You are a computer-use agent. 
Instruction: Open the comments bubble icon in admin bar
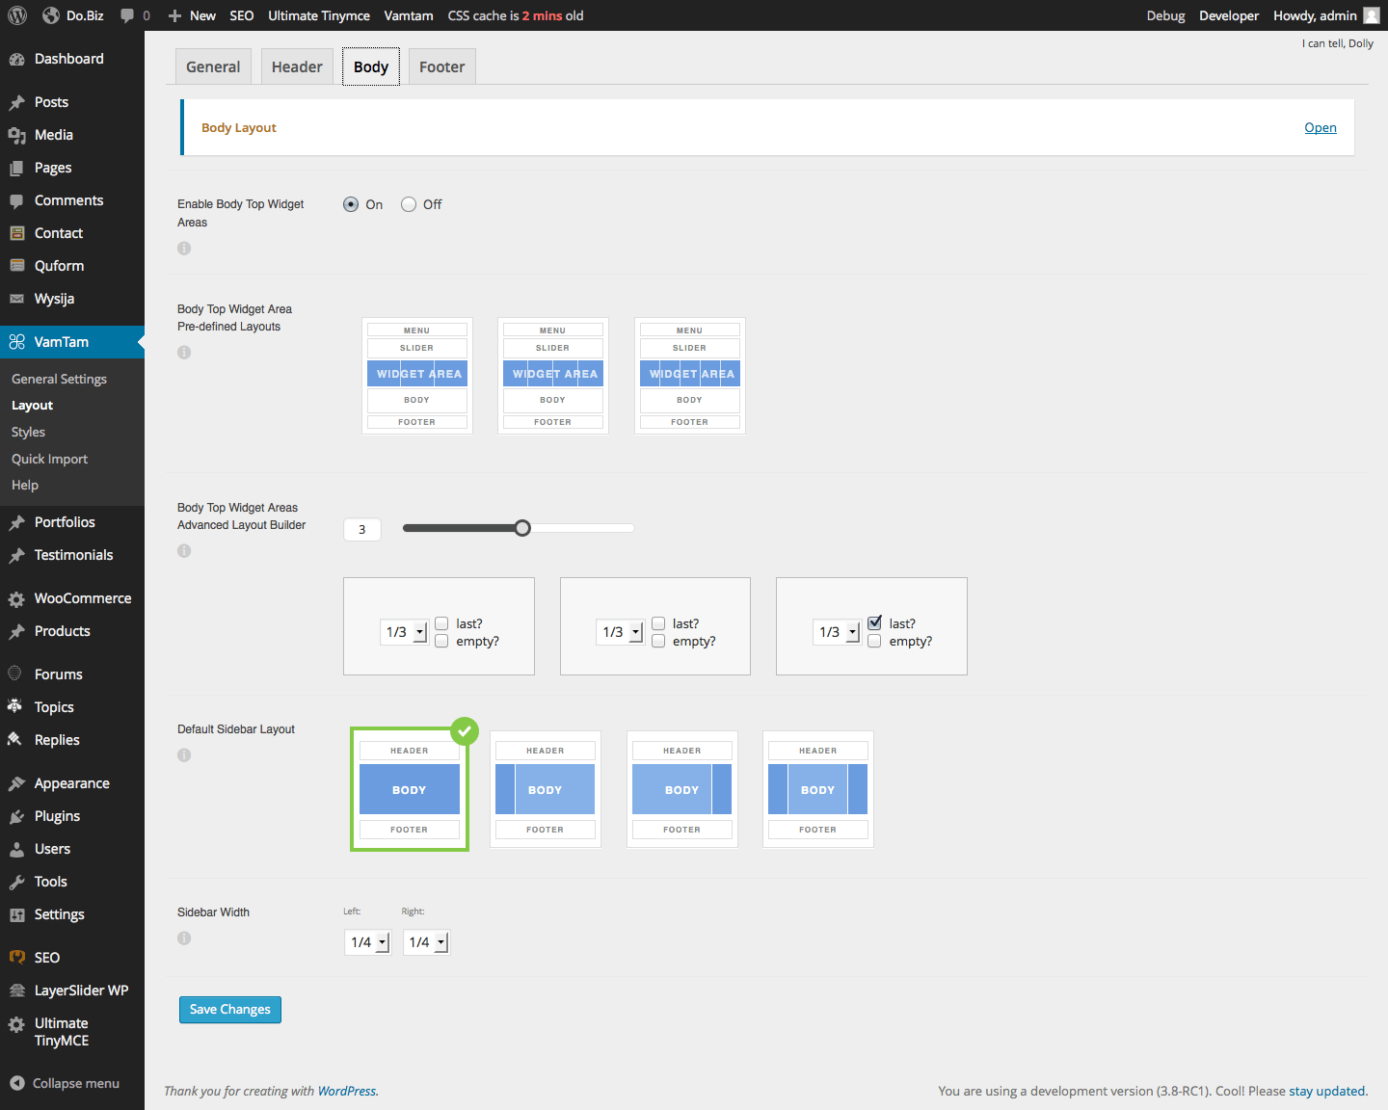tap(127, 15)
